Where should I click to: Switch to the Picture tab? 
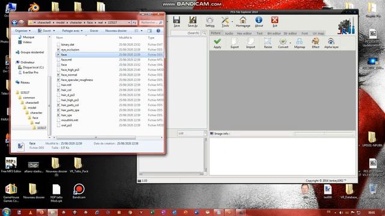(215, 33)
